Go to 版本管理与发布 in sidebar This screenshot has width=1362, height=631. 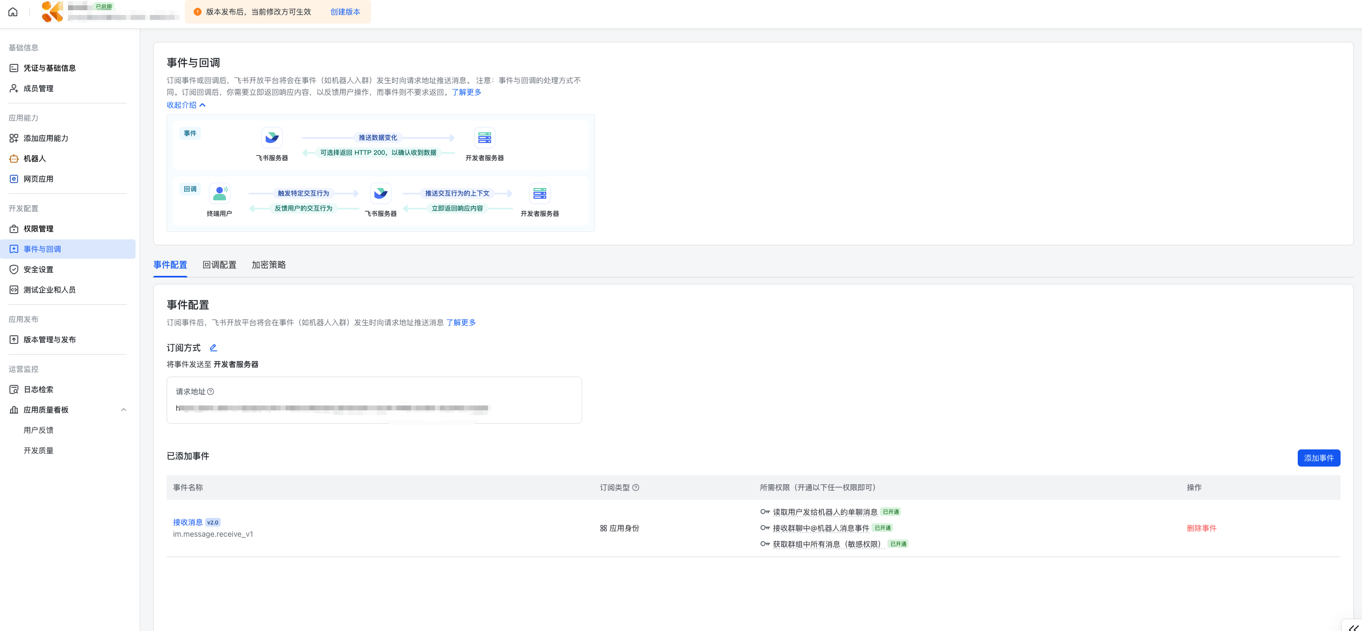[x=49, y=340]
